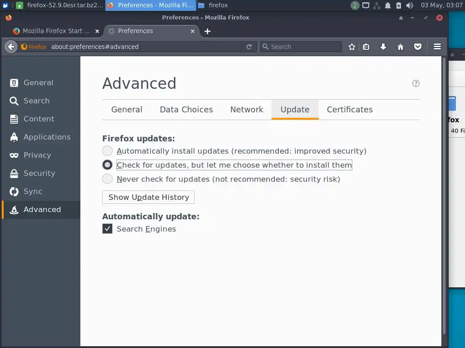The height and width of the screenshot is (348, 465).
Task: Show bookmarks list icon
Action: click(x=366, y=47)
